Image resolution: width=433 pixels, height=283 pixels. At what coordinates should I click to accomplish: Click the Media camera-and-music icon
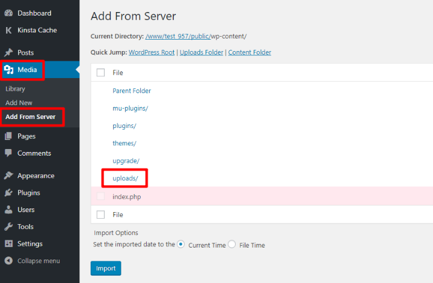8,70
